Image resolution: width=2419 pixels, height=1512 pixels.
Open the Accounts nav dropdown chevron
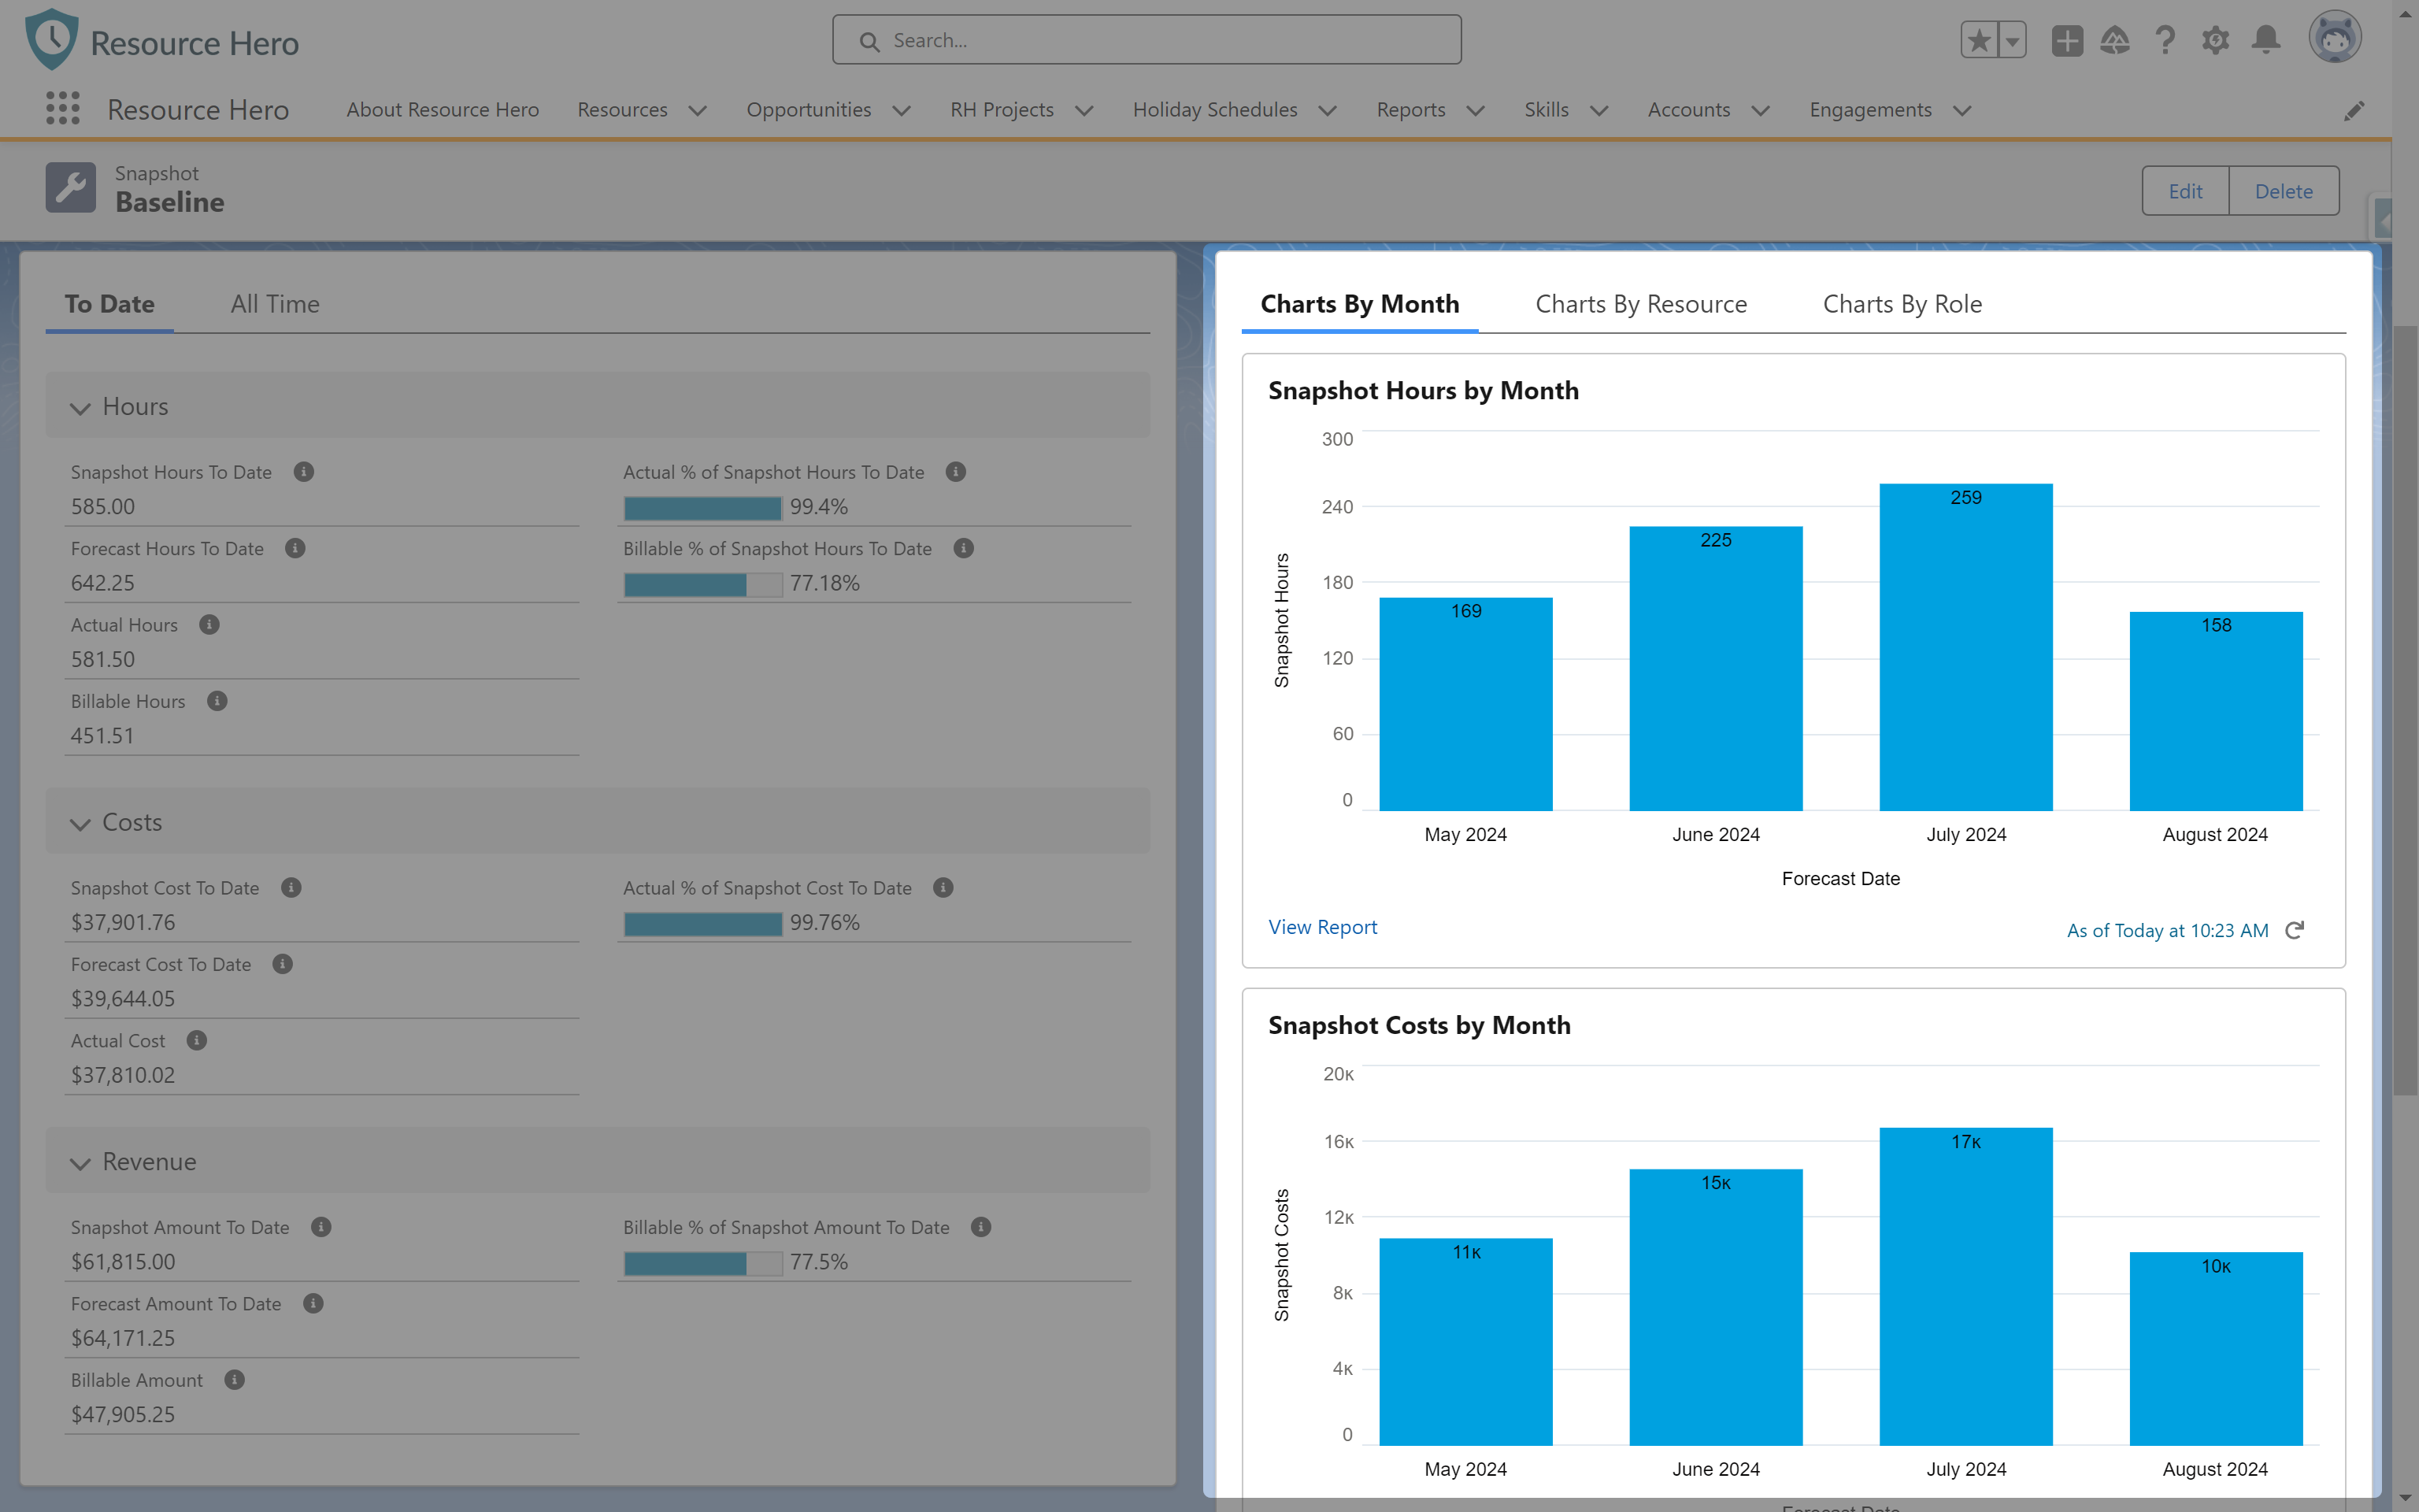pyautogui.click(x=1761, y=111)
